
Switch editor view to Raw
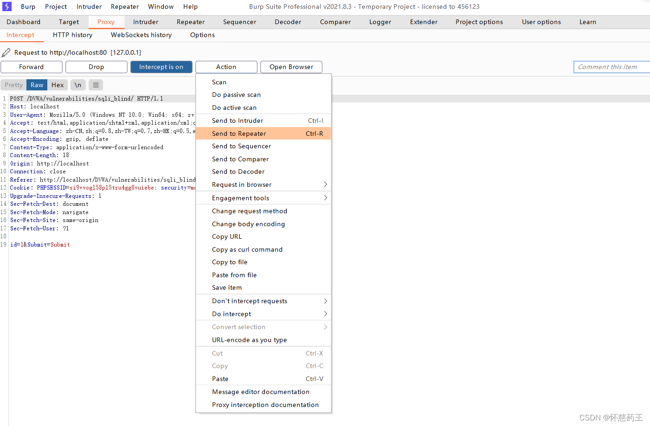coord(37,85)
